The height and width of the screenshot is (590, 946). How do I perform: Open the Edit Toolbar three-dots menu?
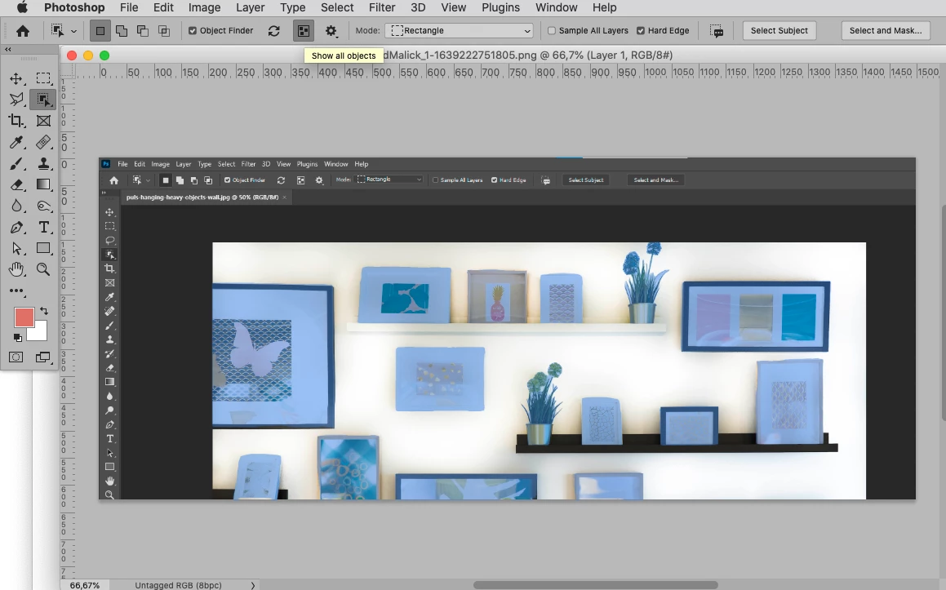(x=16, y=291)
